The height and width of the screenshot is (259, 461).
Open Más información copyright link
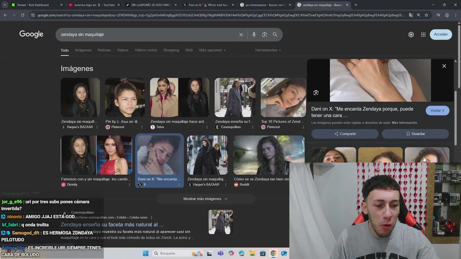(404, 123)
